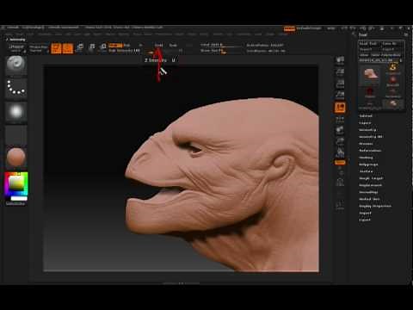The image size is (413, 310).
Task: Click the Scroll canvas icon on right shelf
Action: (x=340, y=60)
